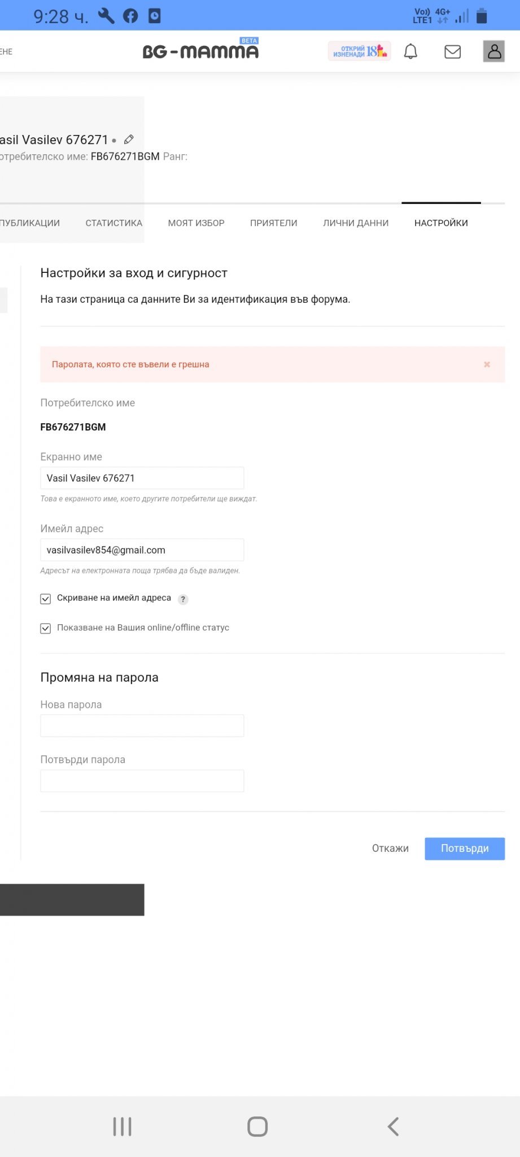This screenshot has height=1157, width=520.
Task: Click the help question mark icon
Action: click(183, 599)
